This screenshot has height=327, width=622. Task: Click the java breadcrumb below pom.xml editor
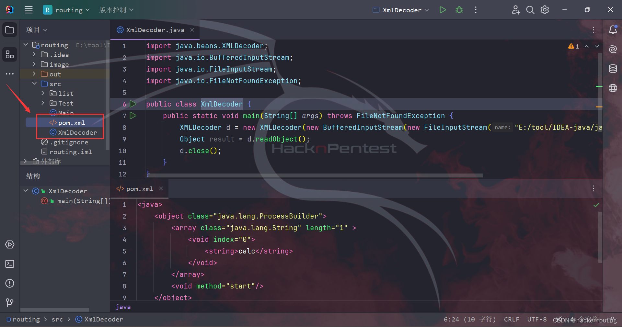[123, 307]
